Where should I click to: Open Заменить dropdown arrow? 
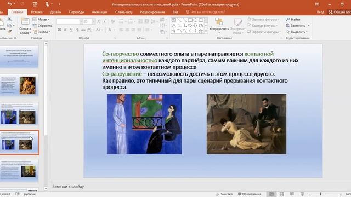pyautogui.click(x=309, y=26)
